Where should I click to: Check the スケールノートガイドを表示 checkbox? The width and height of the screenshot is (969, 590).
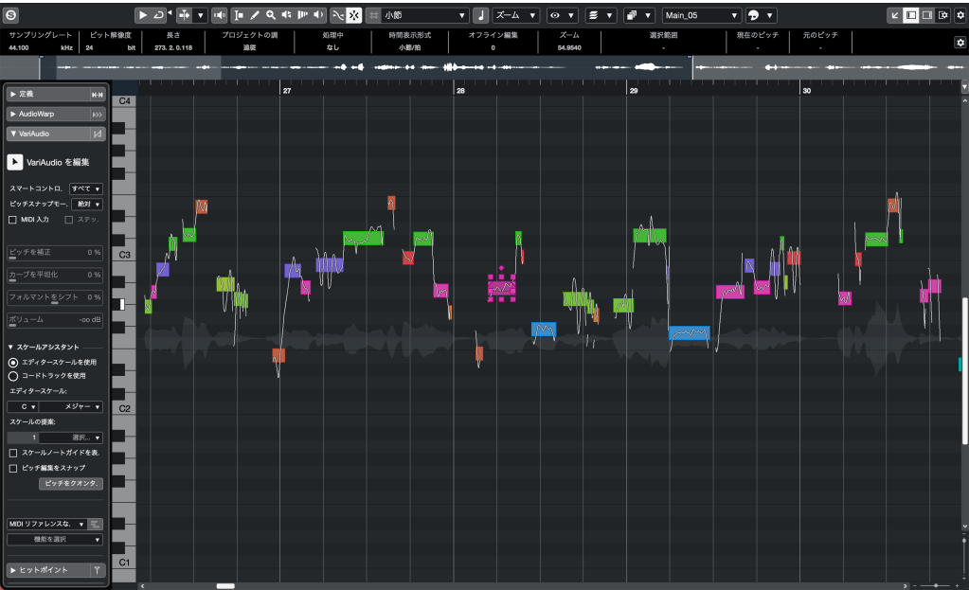12,454
